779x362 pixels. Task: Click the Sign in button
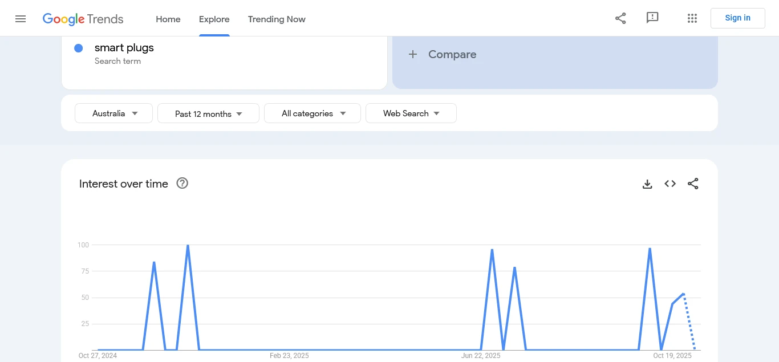(x=737, y=18)
